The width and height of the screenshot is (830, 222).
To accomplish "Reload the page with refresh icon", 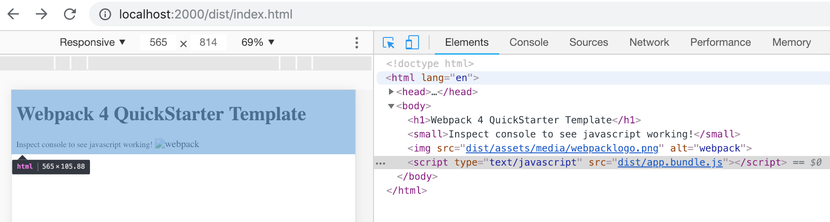I will [70, 14].
